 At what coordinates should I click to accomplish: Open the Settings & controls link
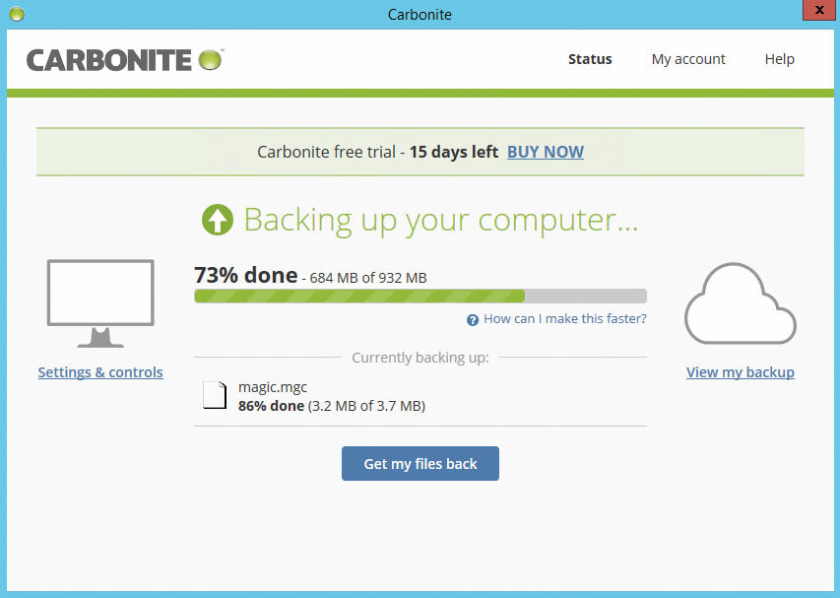(x=100, y=371)
